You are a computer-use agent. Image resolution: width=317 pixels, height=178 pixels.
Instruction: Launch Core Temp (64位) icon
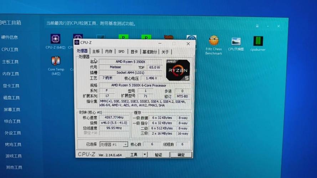click(x=56, y=61)
